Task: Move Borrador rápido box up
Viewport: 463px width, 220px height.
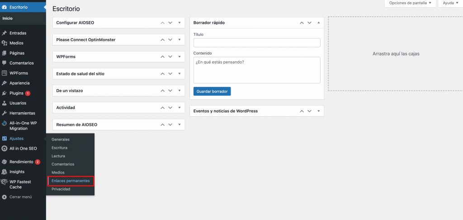Action: point(302,23)
